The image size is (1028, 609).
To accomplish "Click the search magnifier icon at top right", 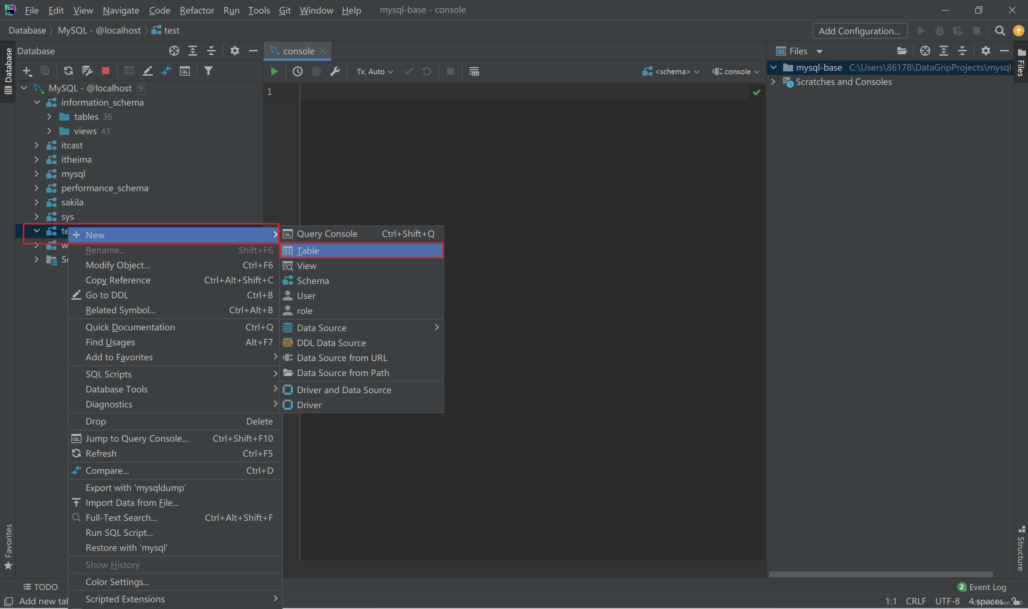I will click(x=1000, y=31).
